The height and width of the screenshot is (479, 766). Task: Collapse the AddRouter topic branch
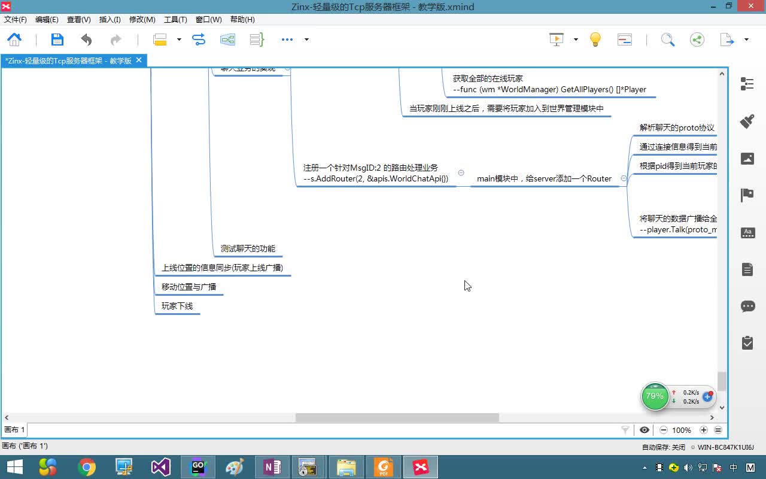click(461, 172)
